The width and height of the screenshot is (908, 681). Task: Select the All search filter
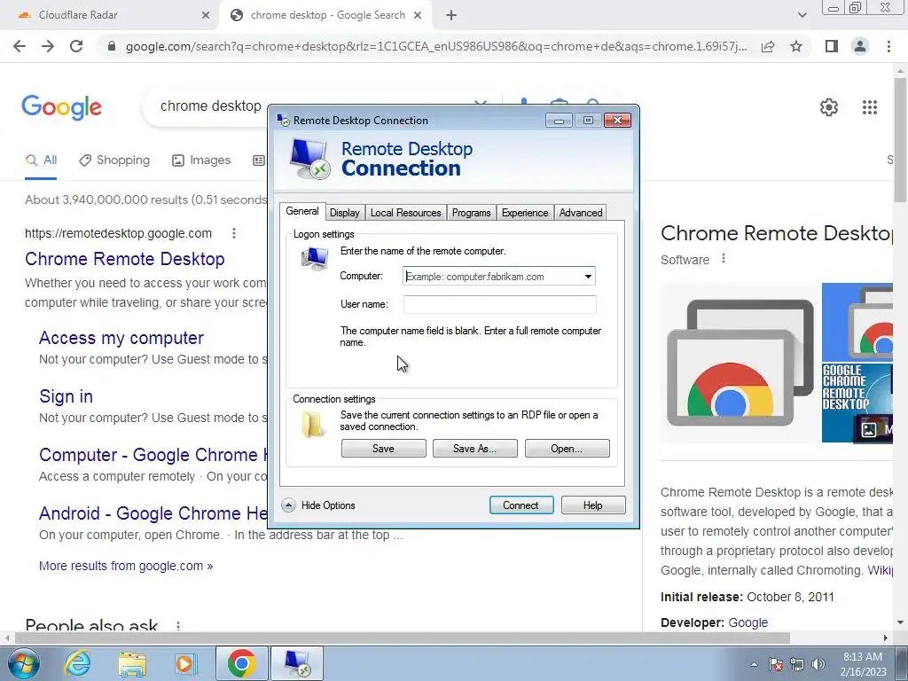41,160
